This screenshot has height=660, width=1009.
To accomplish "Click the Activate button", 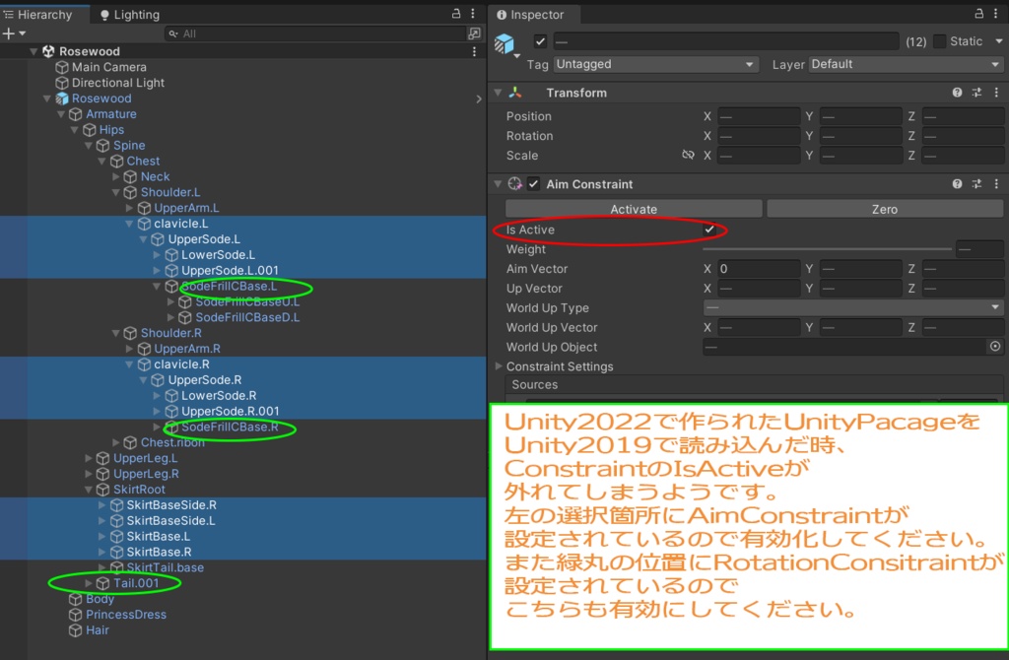I will point(634,209).
